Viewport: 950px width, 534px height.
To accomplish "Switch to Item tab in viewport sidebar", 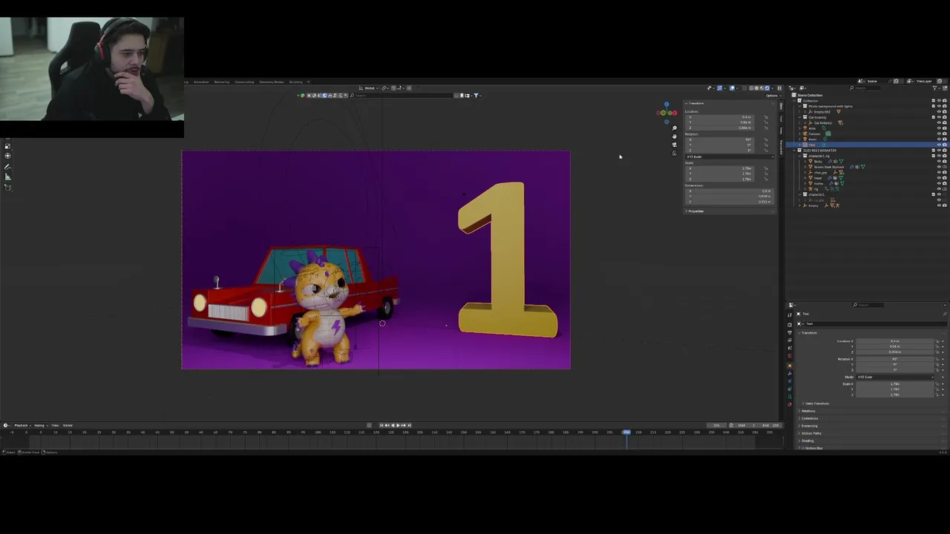I will coord(781,105).
